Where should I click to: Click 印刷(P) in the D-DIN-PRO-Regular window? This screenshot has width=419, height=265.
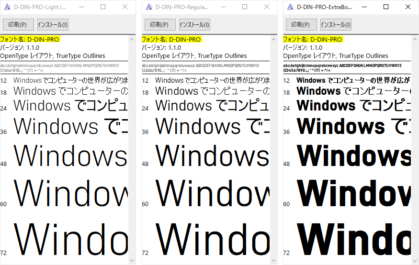(160, 24)
